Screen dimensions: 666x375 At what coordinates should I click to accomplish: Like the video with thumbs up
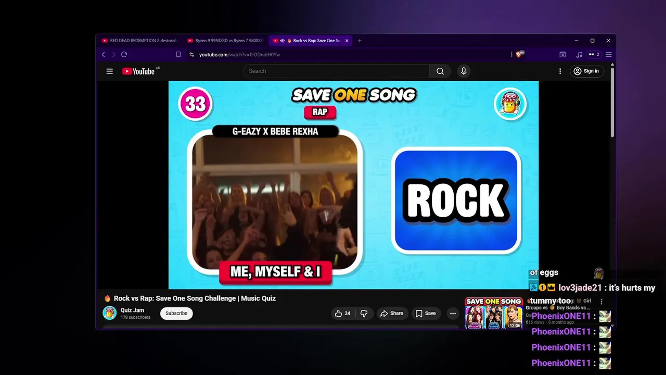point(342,314)
